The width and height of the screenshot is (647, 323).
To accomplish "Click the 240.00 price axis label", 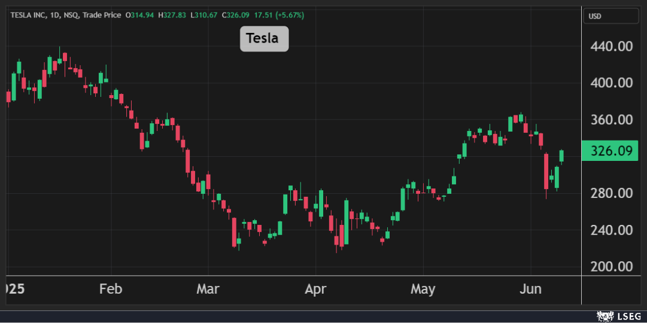I will 612,230.
